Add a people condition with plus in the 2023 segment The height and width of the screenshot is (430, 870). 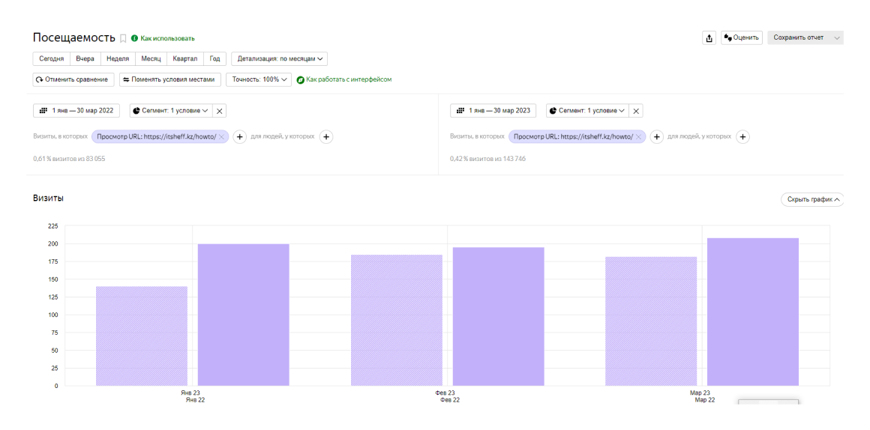coord(742,136)
